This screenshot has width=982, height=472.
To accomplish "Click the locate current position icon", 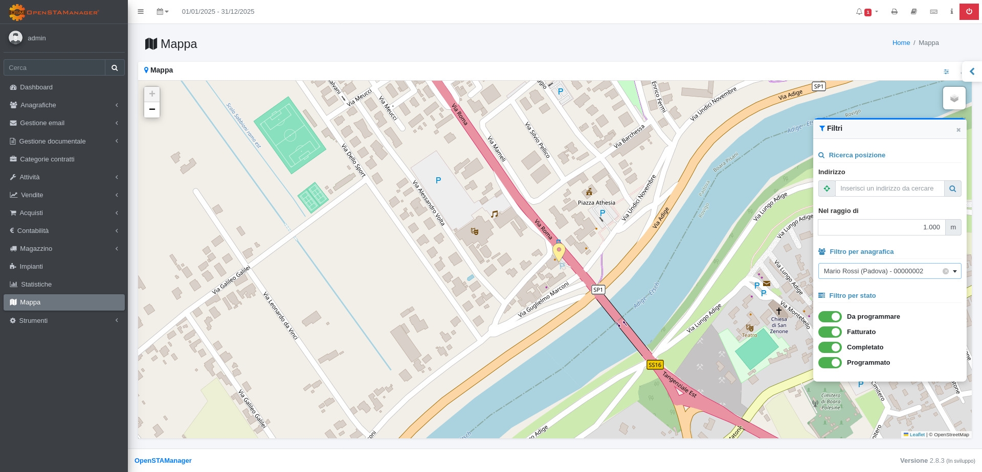I will click(x=827, y=188).
